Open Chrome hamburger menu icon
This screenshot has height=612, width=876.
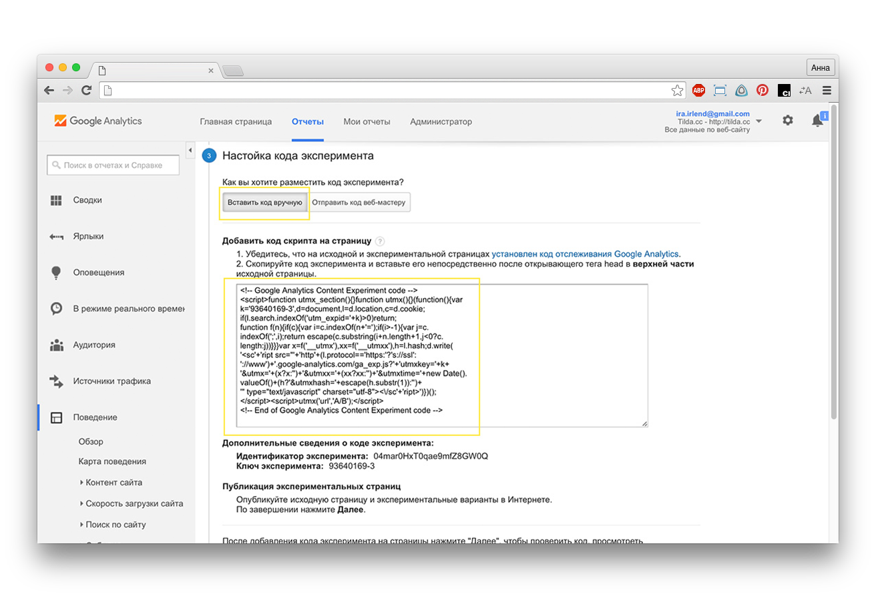tap(827, 91)
